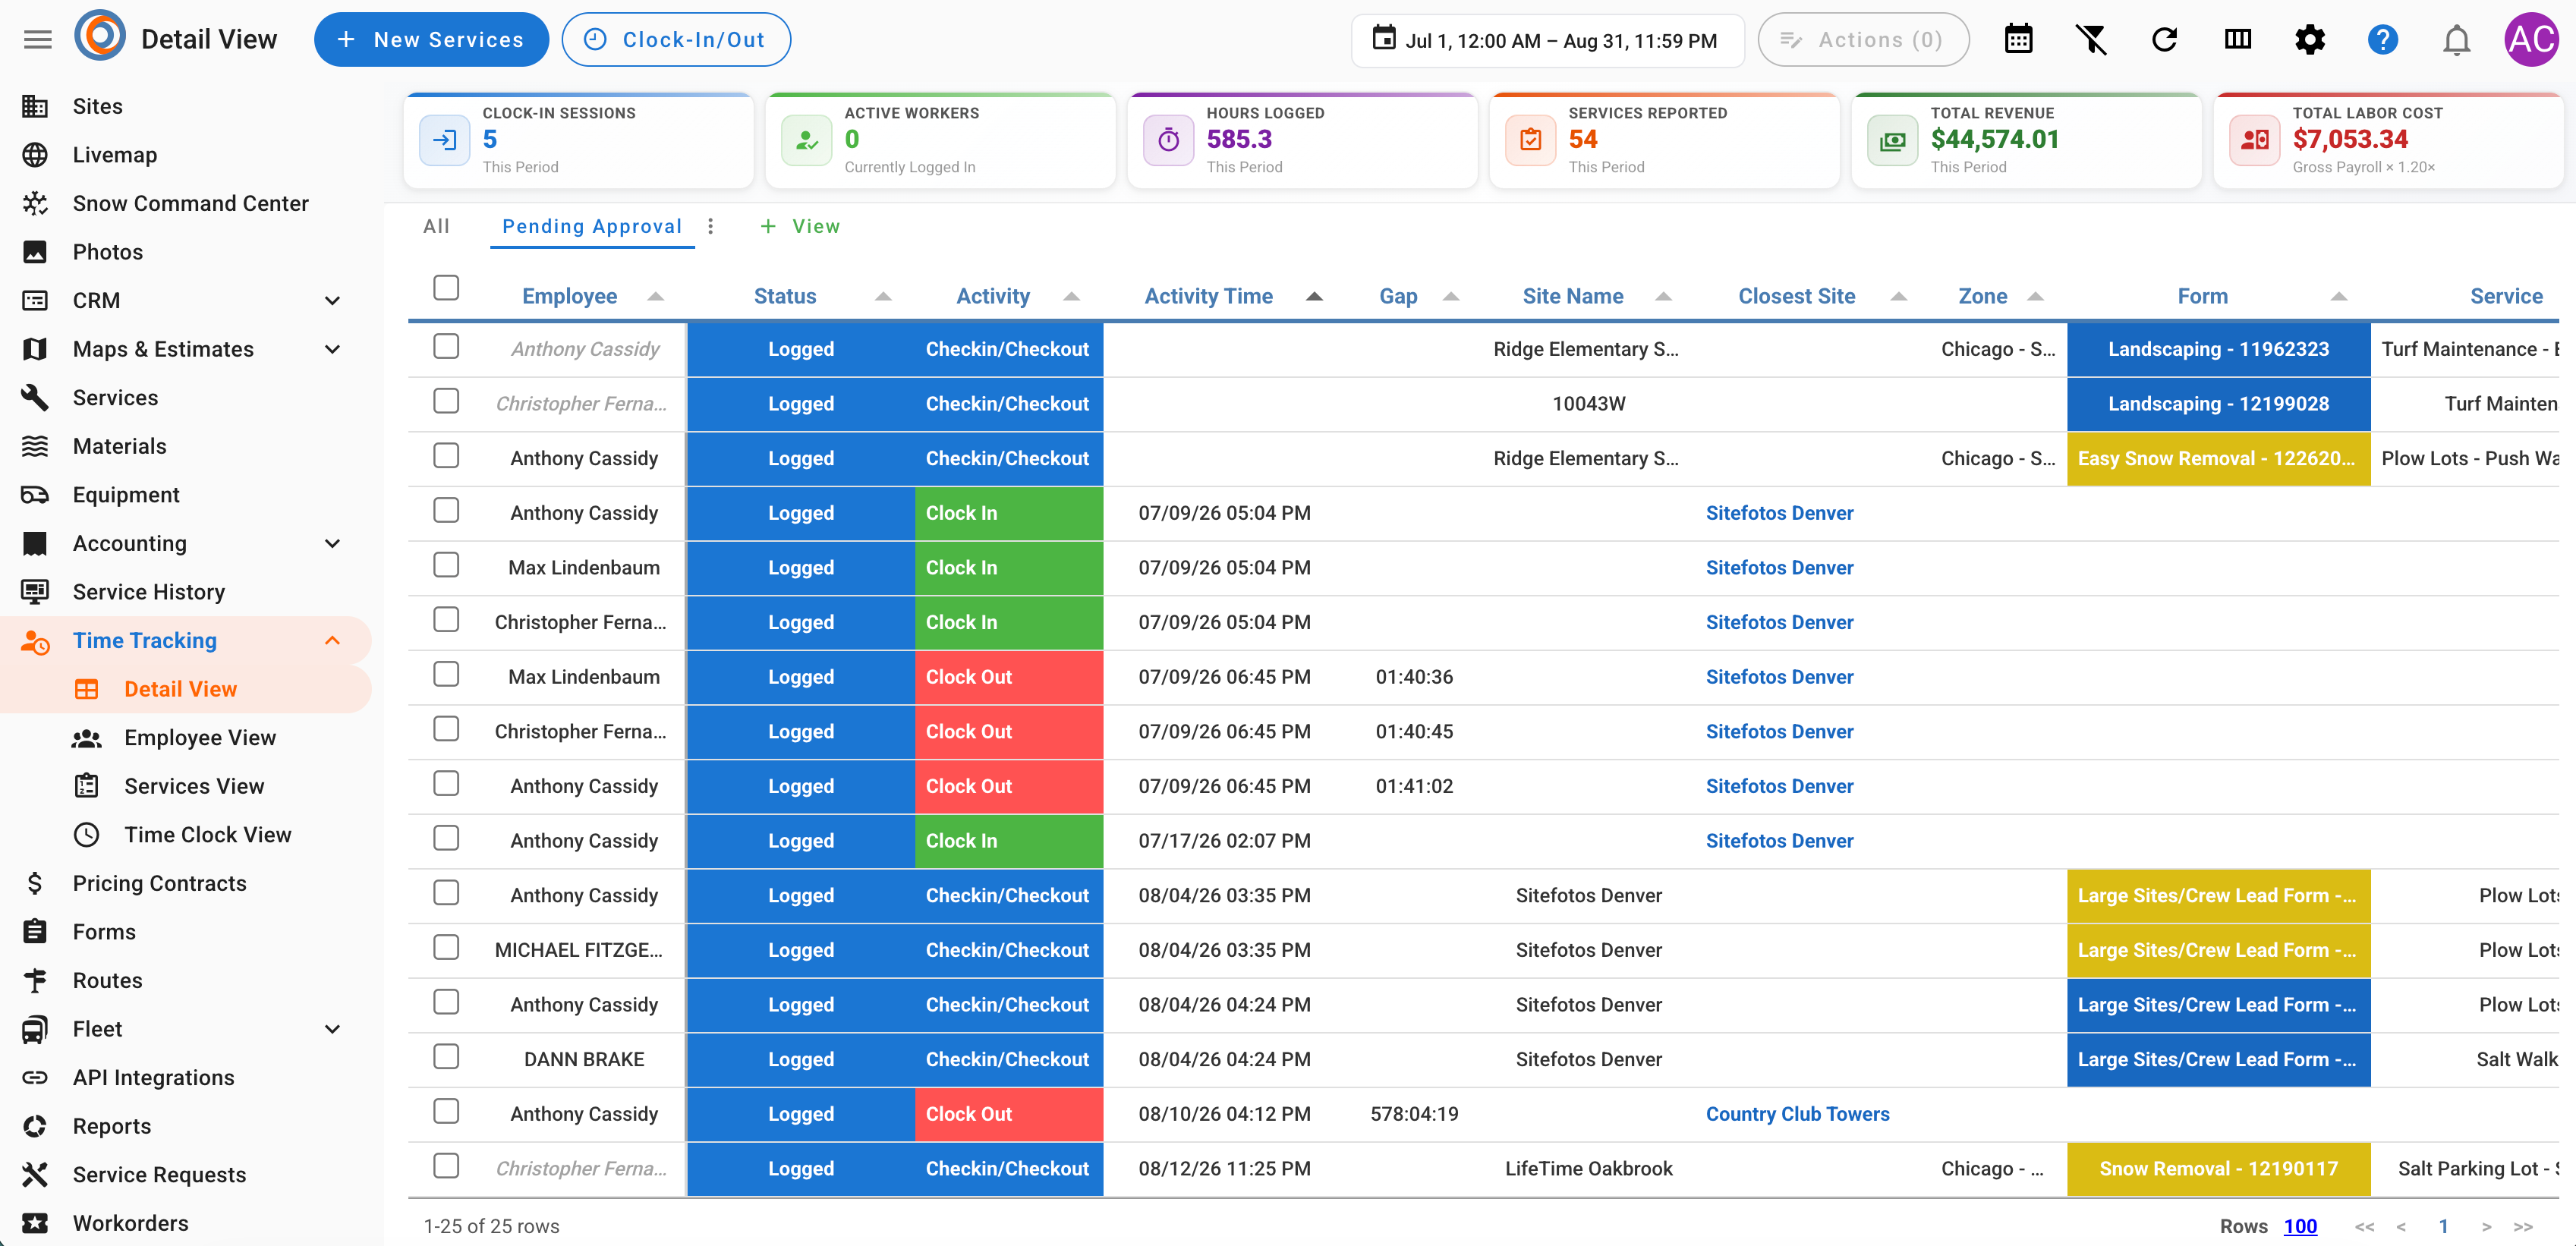The image size is (2576, 1246).
Task: Click the clear filters funnel icon
Action: pyautogui.click(x=2091, y=40)
